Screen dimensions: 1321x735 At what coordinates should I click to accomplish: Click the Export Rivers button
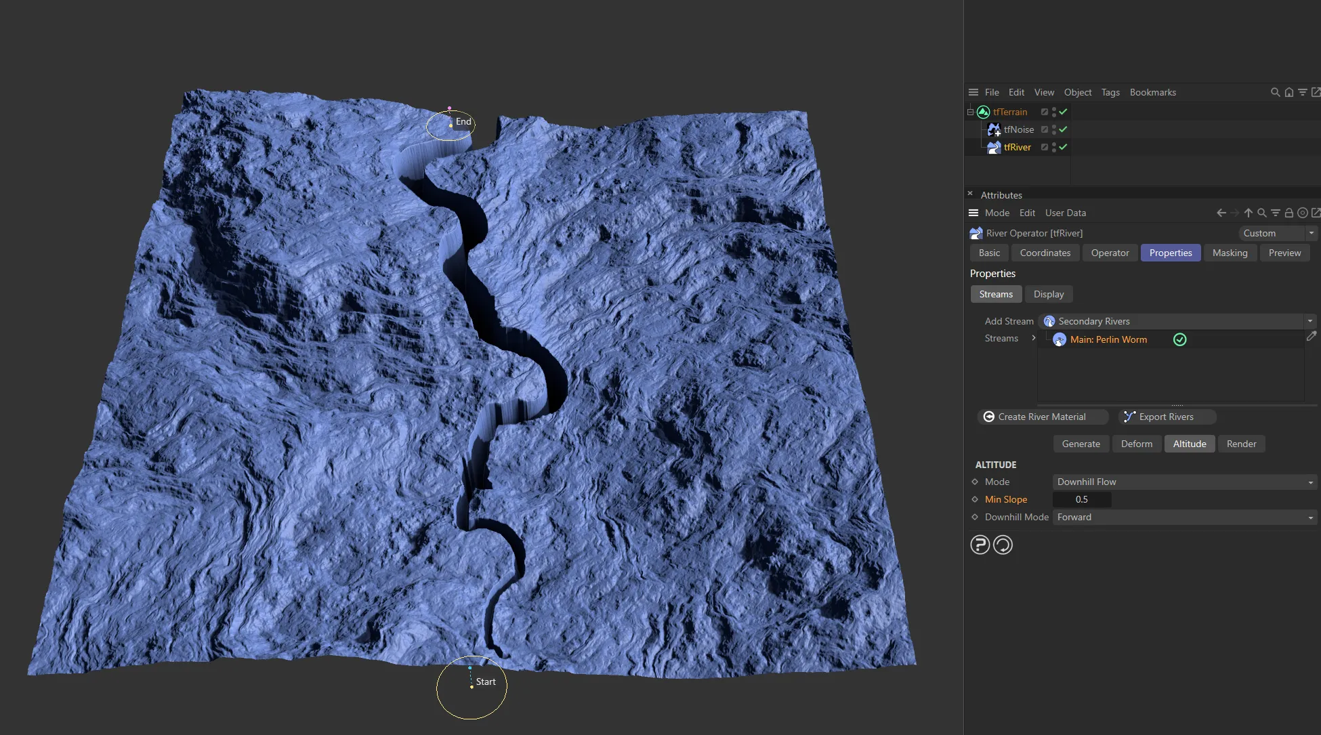pyautogui.click(x=1167, y=417)
